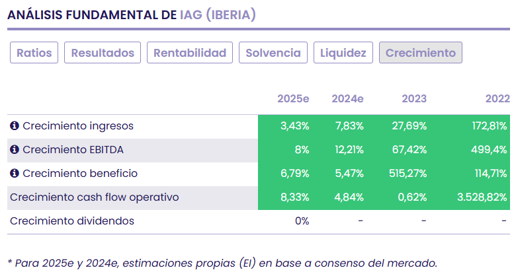Click the 3,43% ingresos growth cell

pyautogui.click(x=295, y=126)
